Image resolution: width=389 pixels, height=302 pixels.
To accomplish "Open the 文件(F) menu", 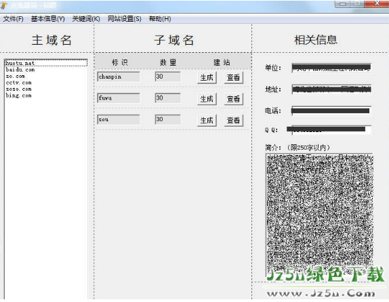I will pyautogui.click(x=13, y=19).
